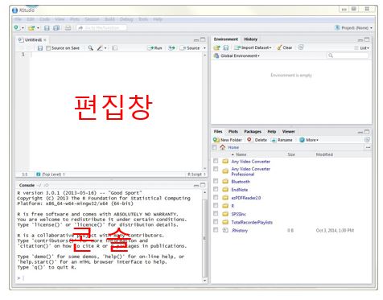The height and width of the screenshot is (300, 383).
Task: Switch to the History tab
Action: pyautogui.click(x=251, y=39)
